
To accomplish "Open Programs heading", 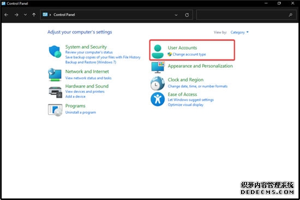I will [x=75, y=106].
